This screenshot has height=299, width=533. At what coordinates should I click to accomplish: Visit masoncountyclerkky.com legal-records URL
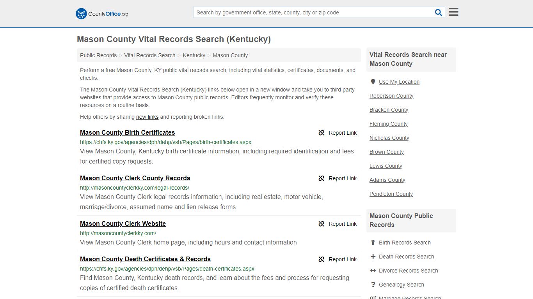click(x=135, y=188)
